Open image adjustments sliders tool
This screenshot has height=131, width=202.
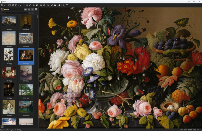(x=27, y=6)
